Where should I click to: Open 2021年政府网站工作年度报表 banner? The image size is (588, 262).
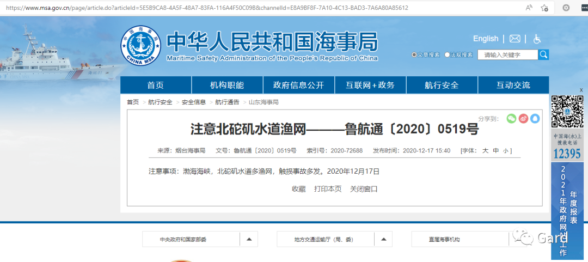click(x=567, y=211)
